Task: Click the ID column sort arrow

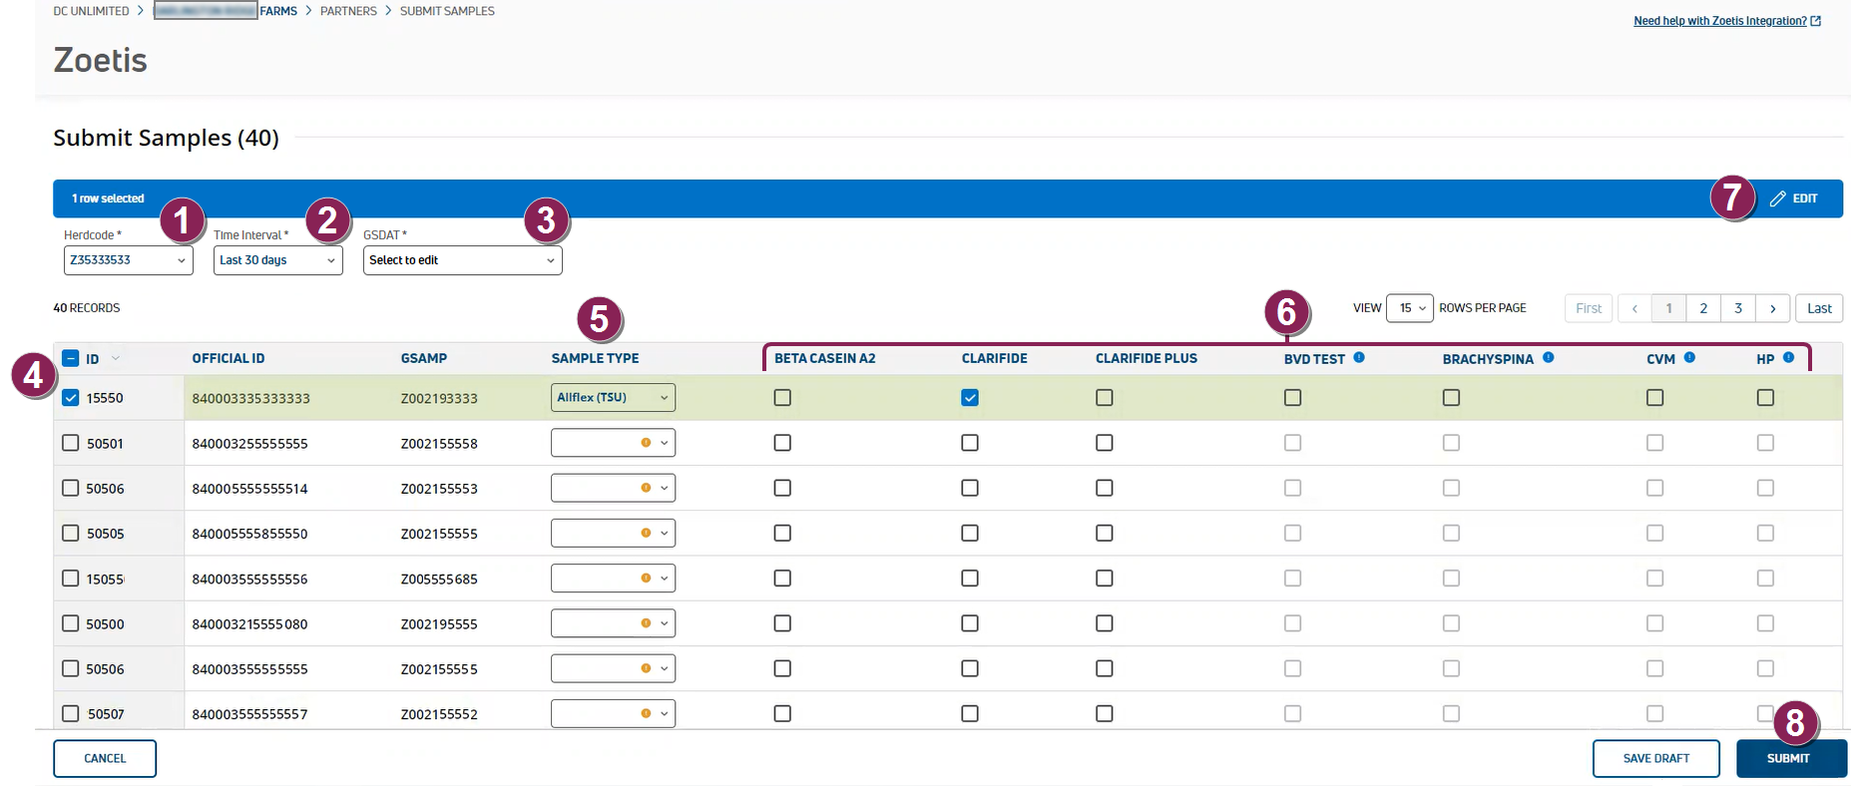Action: coord(116,358)
